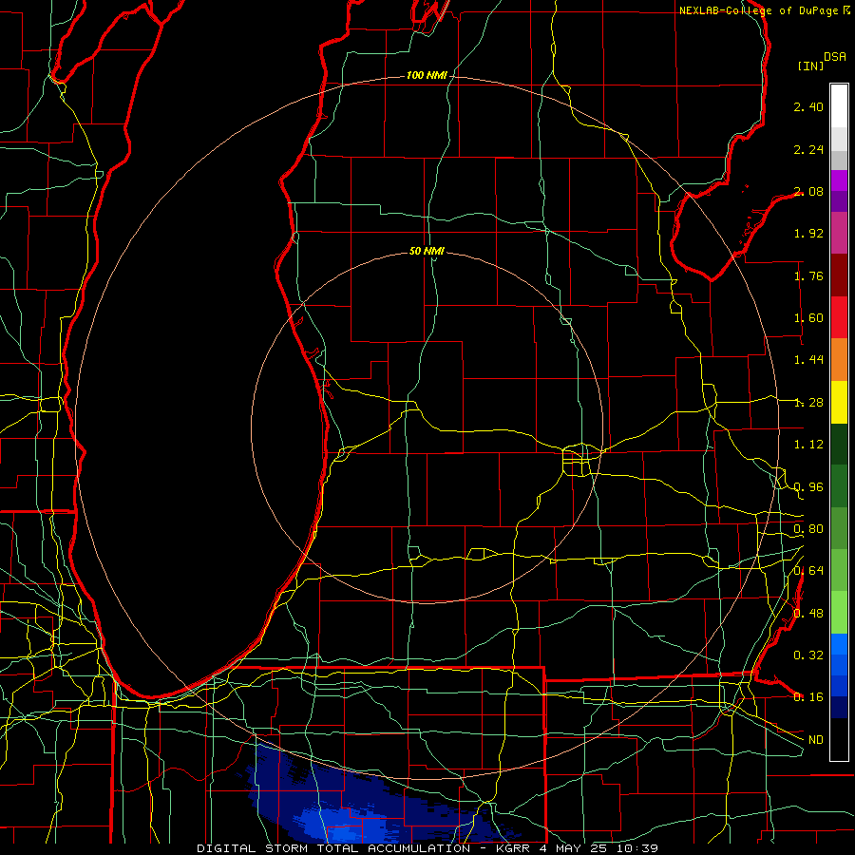855x855 pixels.
Task: Click the 2.24 legend value
Action: tap(808, 149)
